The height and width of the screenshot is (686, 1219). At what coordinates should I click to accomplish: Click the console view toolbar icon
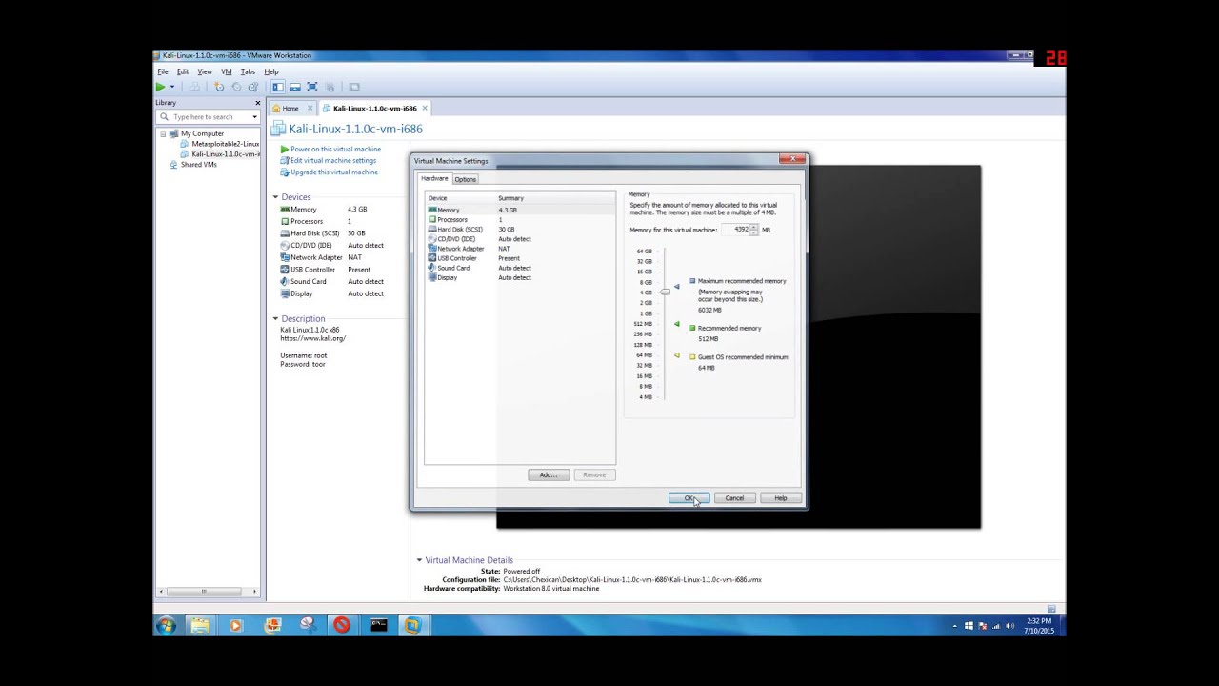click(x=354, y=87)
